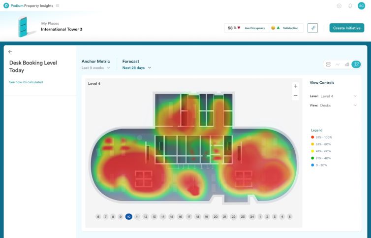371x238 pixels.
Task: Switch to the line trend view
Action: pos(338,65)
